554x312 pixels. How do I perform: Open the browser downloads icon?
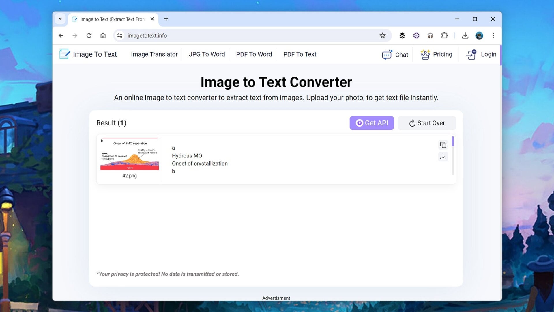pyautogui.click(x=465, y=36)
